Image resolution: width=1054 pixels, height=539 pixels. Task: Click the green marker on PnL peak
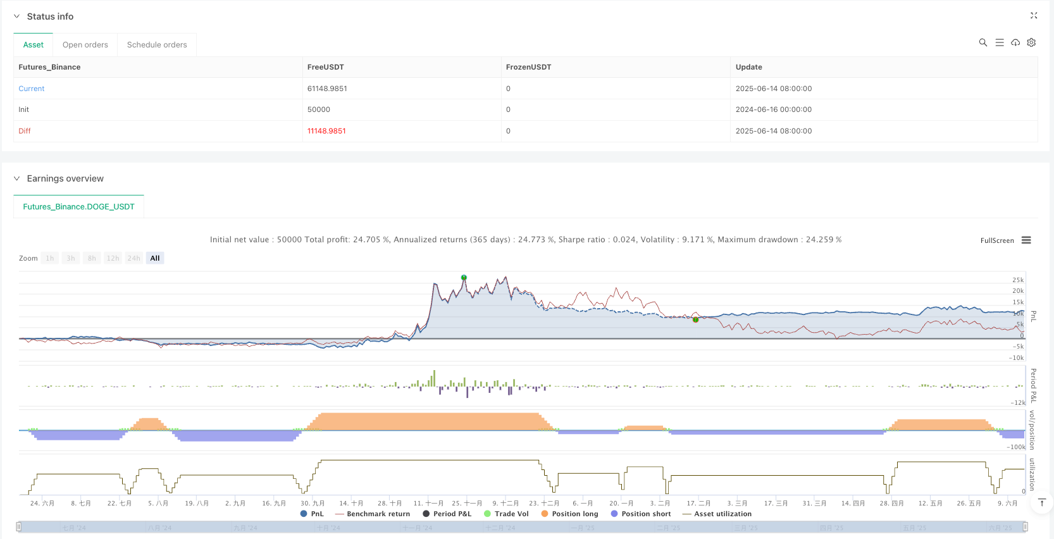click(x=464, y=278)
